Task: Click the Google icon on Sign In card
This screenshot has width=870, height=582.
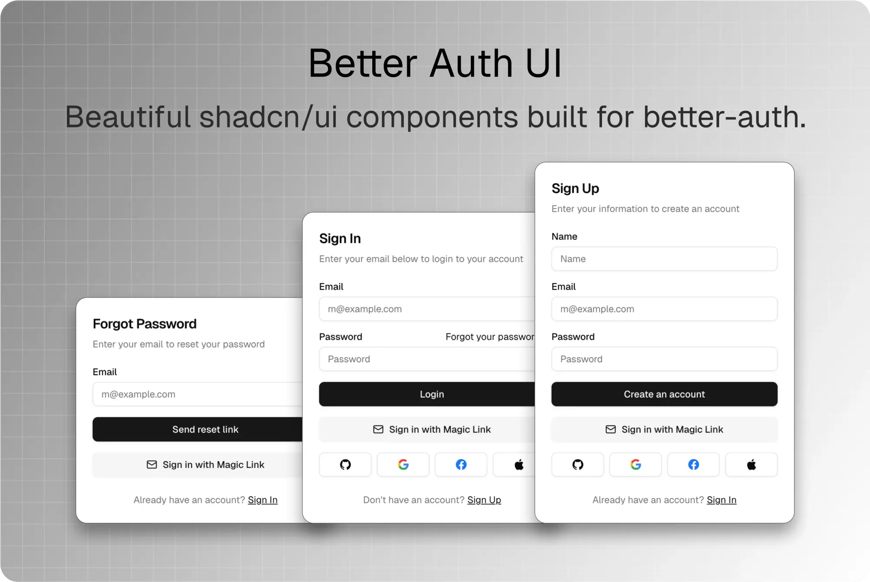Action: click(x=402, y=465)
